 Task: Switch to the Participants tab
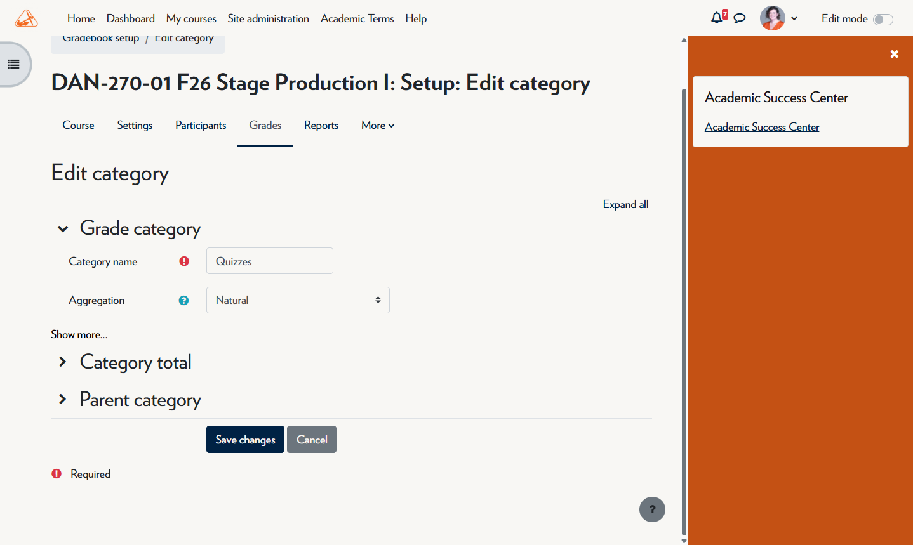click(x=201, y=125)
